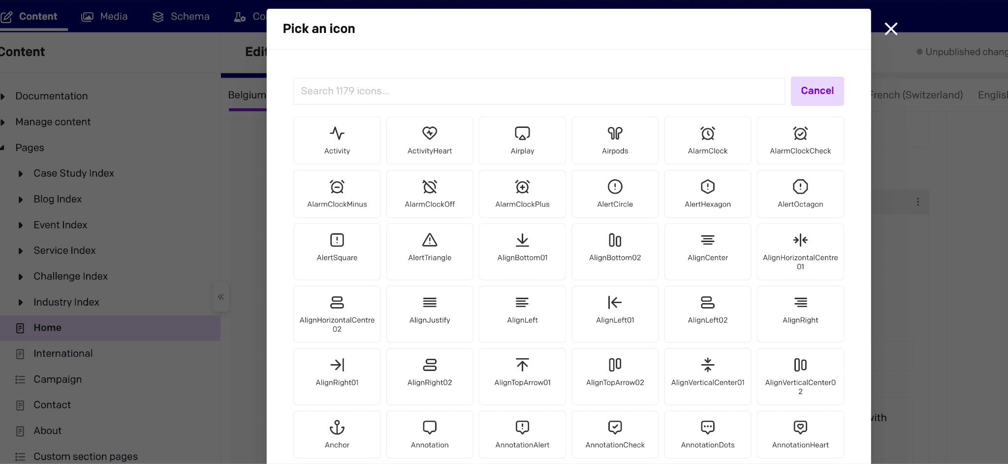Pick the AnnotationHeart icon

tap(800, 434)
